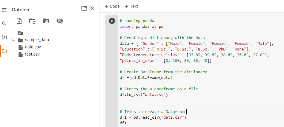Click the "points_in_exam" line

coord(166,60)
